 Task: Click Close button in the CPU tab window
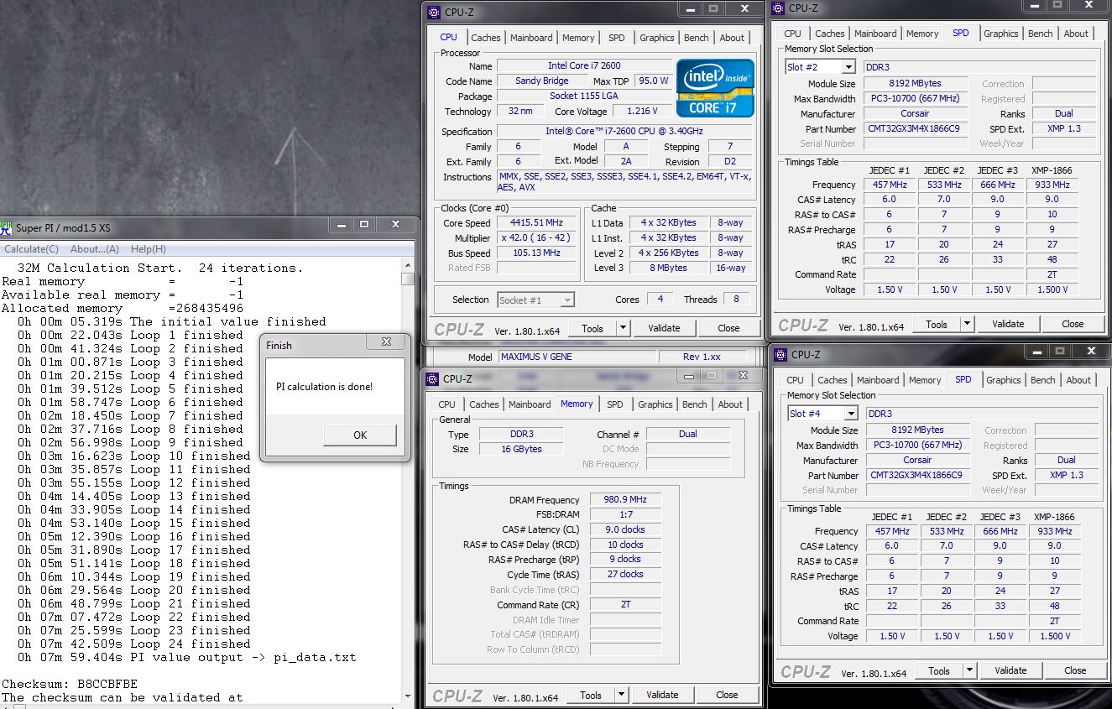(x=728, y=328)
